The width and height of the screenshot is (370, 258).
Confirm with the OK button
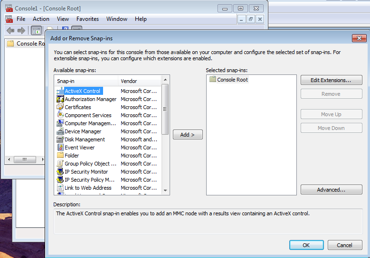[306, 245]
